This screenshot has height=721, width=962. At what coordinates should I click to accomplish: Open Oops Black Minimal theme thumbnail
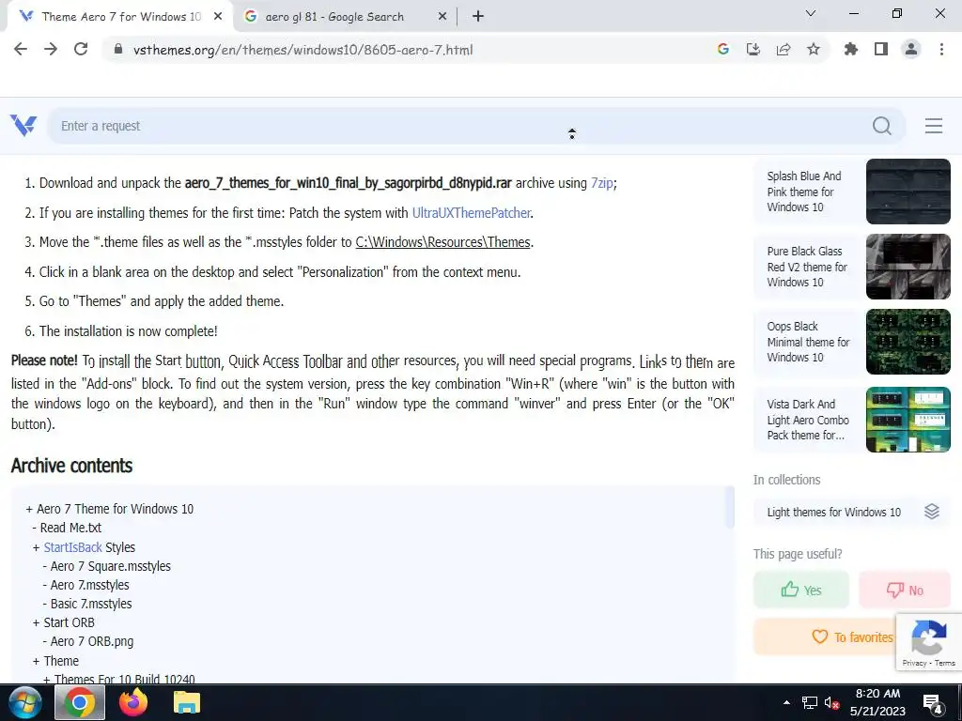tap(908, 342)
